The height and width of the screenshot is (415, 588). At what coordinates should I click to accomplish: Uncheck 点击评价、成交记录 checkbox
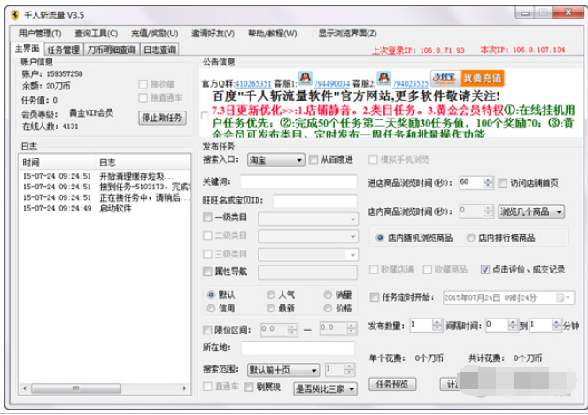[x=485, y=270]
